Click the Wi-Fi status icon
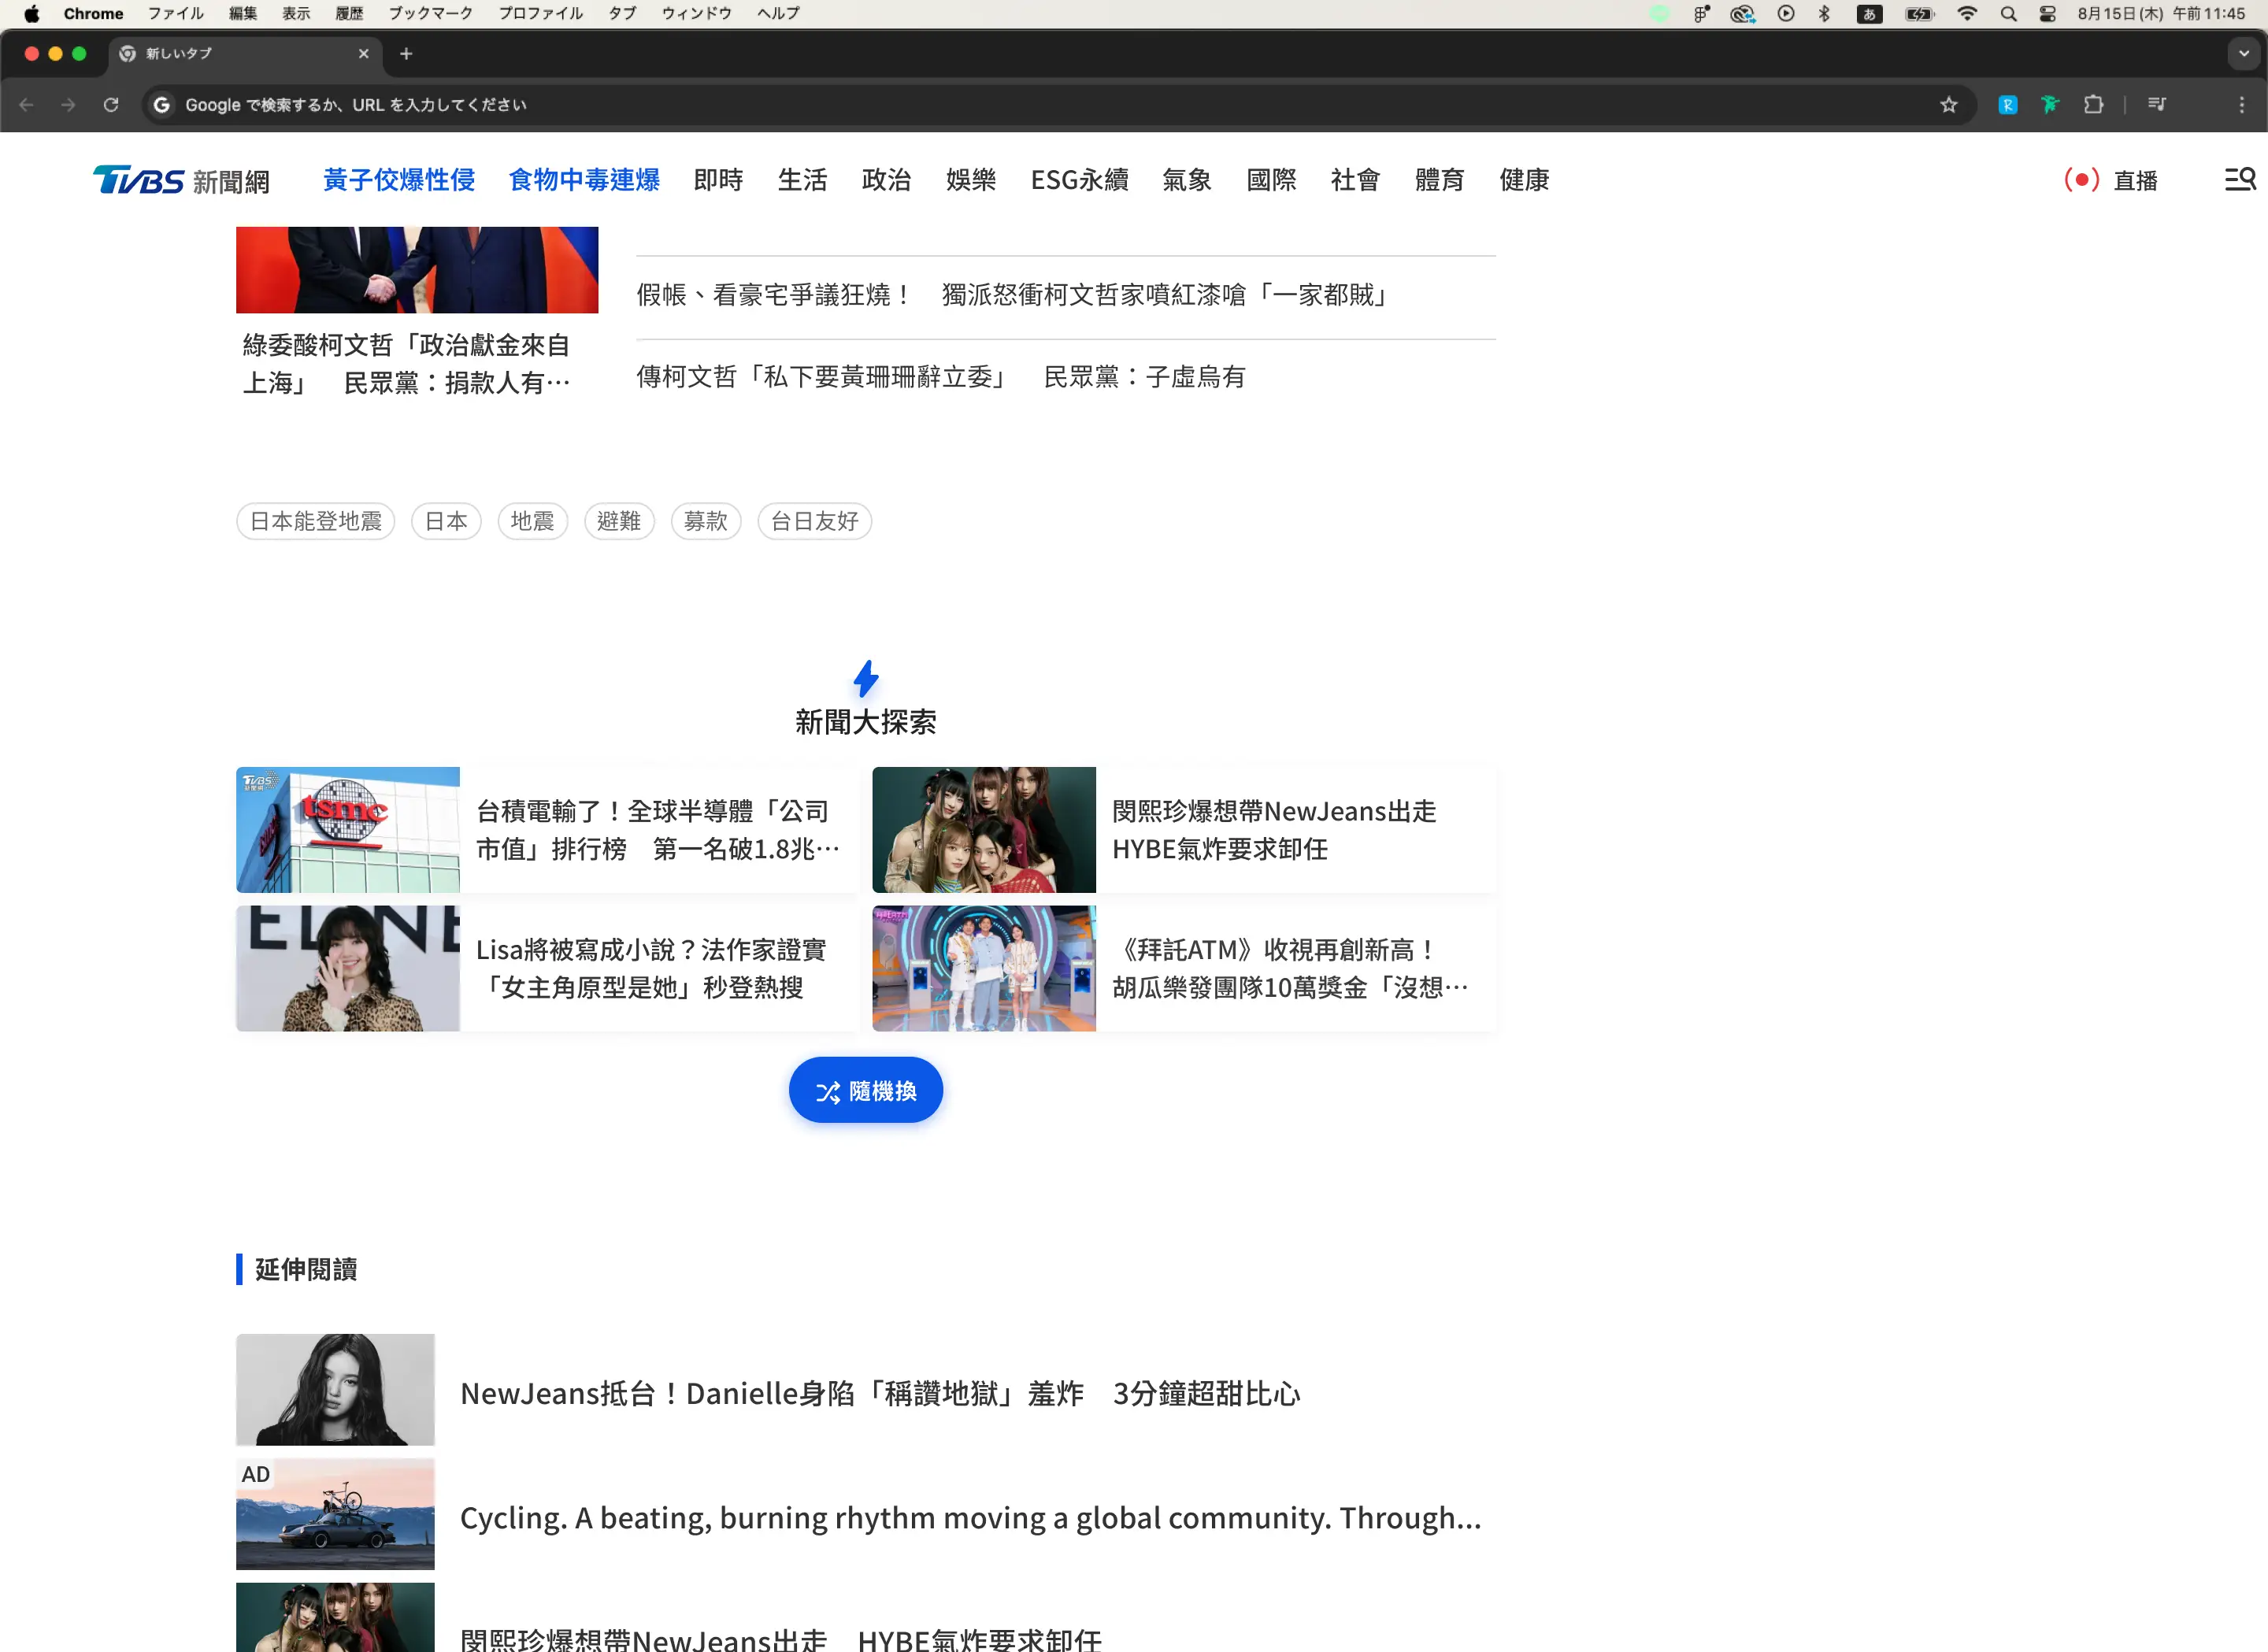This screenshot has width=2268, height=1652. [x=1967, y=14]
